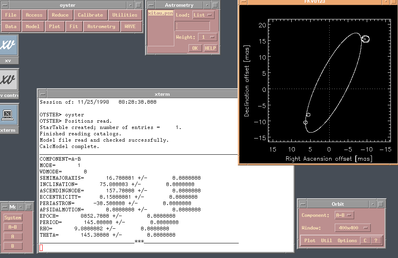
Task: Select the System button in model panel
Action: tap(13, 218)
